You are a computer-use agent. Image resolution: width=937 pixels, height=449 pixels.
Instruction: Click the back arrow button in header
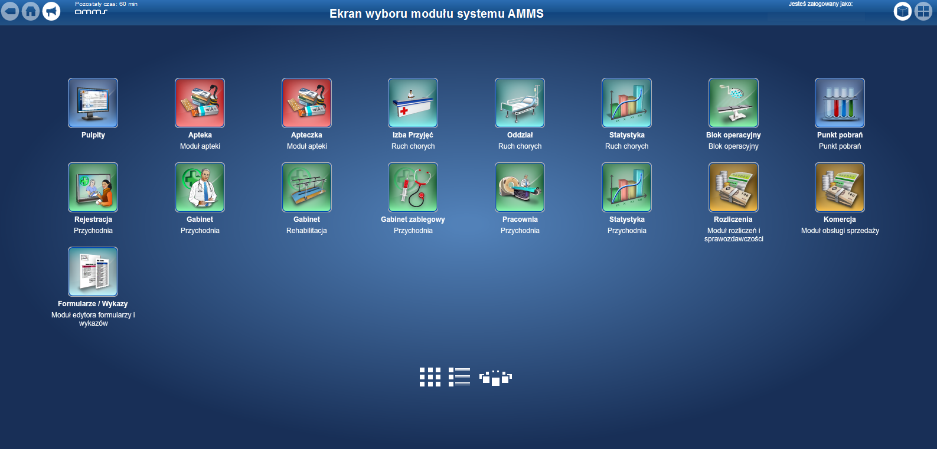pos(10,11)
